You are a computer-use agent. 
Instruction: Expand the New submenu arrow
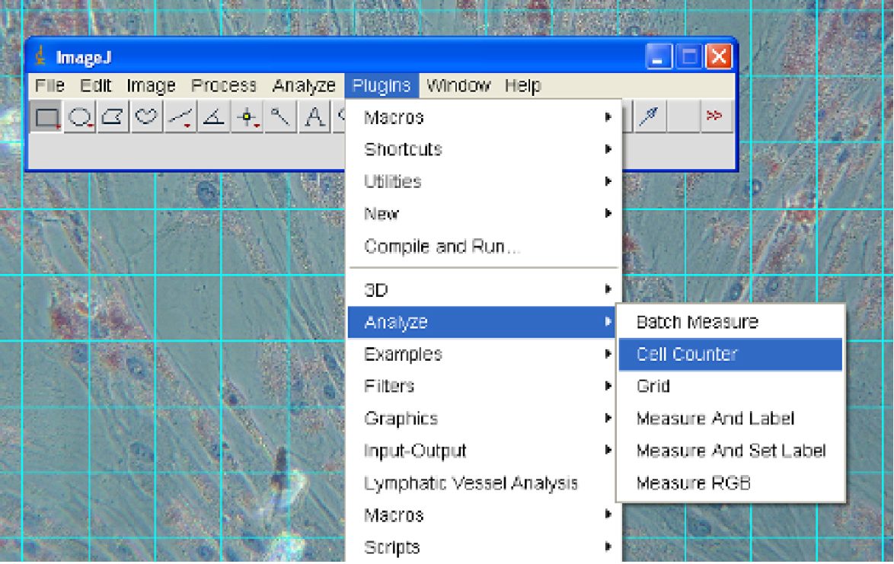pos(608,214)
